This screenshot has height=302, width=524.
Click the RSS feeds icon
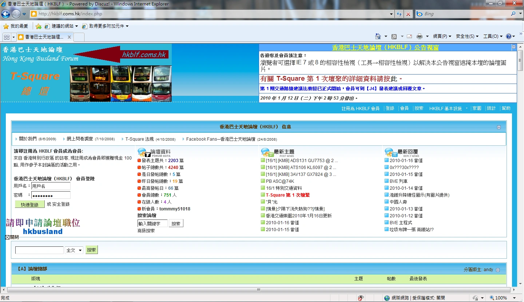[394, 36]
